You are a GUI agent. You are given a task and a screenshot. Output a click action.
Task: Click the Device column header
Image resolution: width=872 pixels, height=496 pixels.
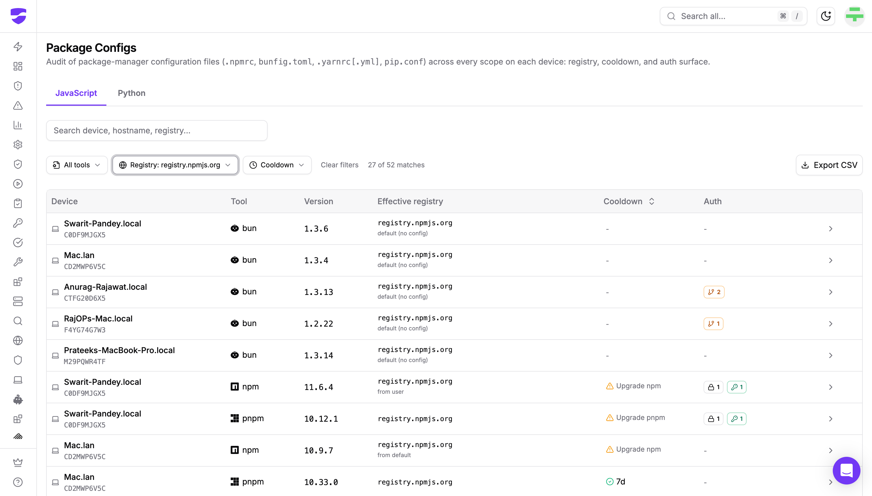[x=65, y=201]
